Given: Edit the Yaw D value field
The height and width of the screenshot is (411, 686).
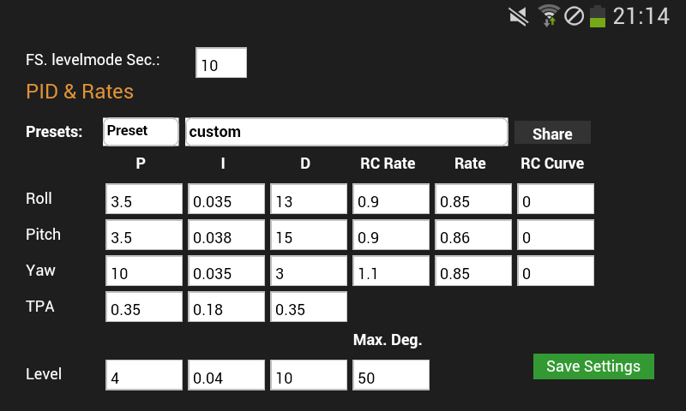Looking at the screenshot, I should [x=309, y=271].
